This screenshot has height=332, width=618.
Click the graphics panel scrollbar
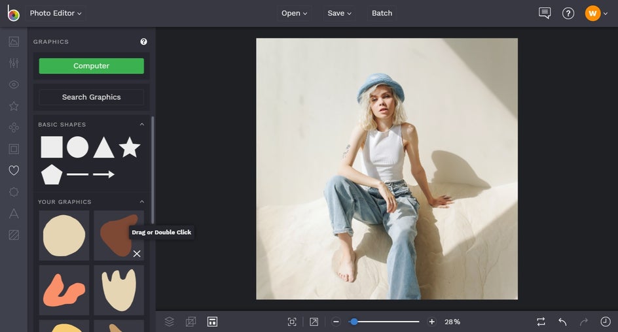click(153, 170)
